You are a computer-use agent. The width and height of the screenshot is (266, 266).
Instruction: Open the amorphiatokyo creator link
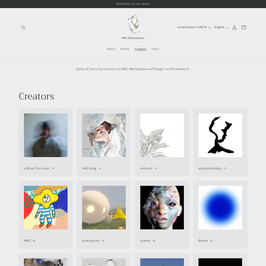[x=212, y=168]
